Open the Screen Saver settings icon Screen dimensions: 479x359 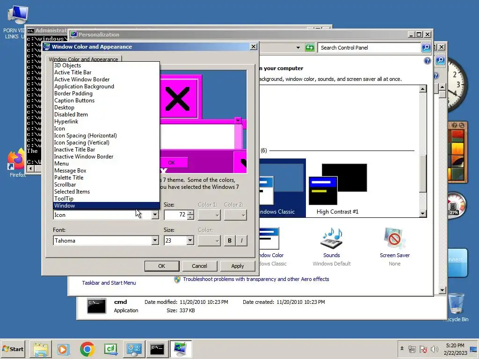394,238
